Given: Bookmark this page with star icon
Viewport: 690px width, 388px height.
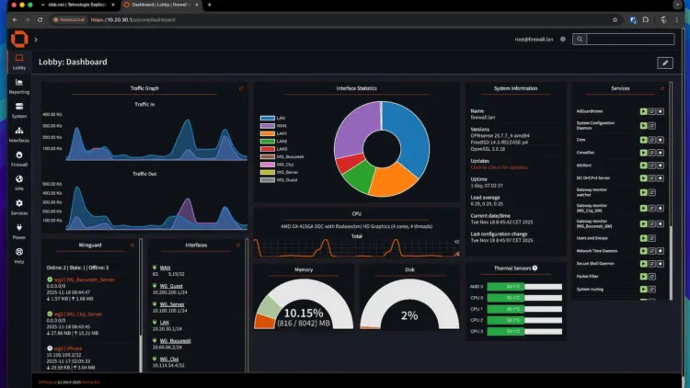Looking at the screenshot, I should 615,20.
